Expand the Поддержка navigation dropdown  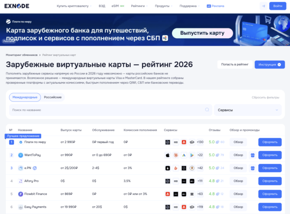(x=190, y=6)
